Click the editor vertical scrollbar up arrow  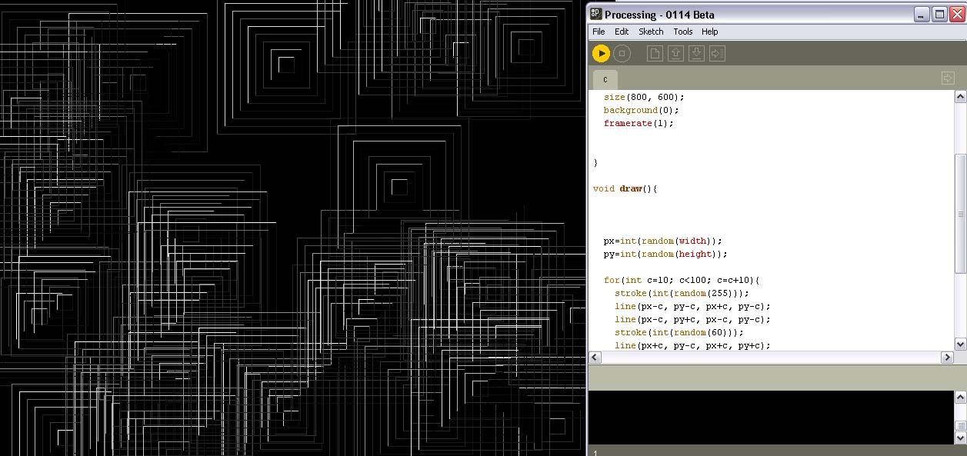pos(960,97)
